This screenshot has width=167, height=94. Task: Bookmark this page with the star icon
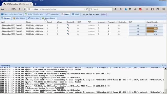point(126,9)
